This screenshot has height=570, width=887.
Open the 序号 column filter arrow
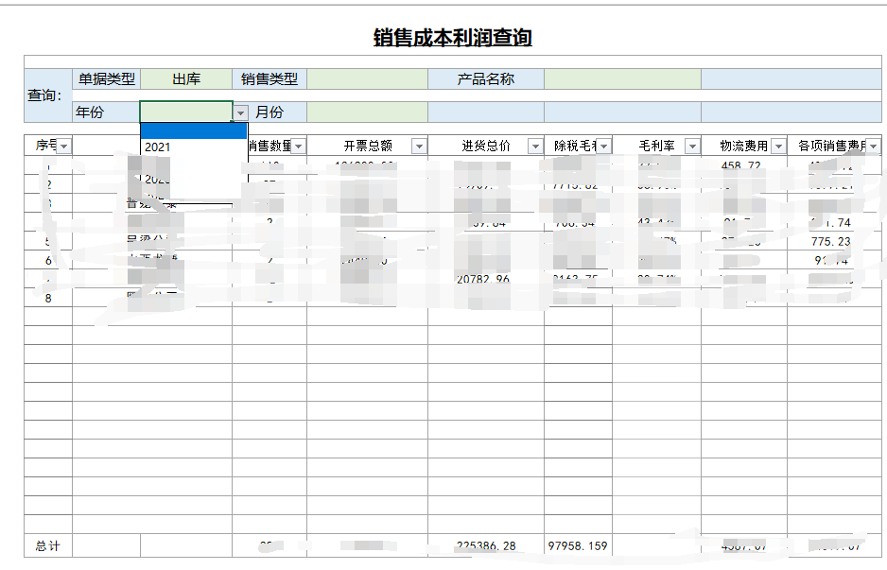pos(64,146)
